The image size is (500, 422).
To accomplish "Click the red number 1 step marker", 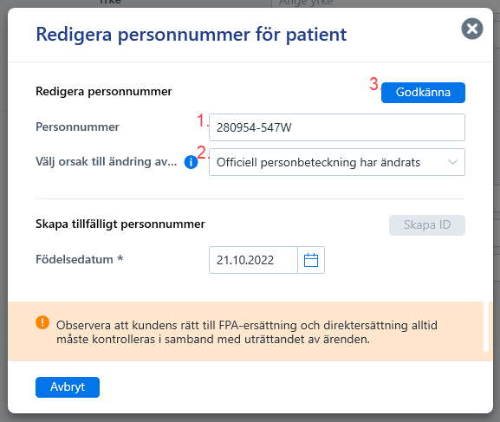I will pyautogui.click(x=201, y=120).
